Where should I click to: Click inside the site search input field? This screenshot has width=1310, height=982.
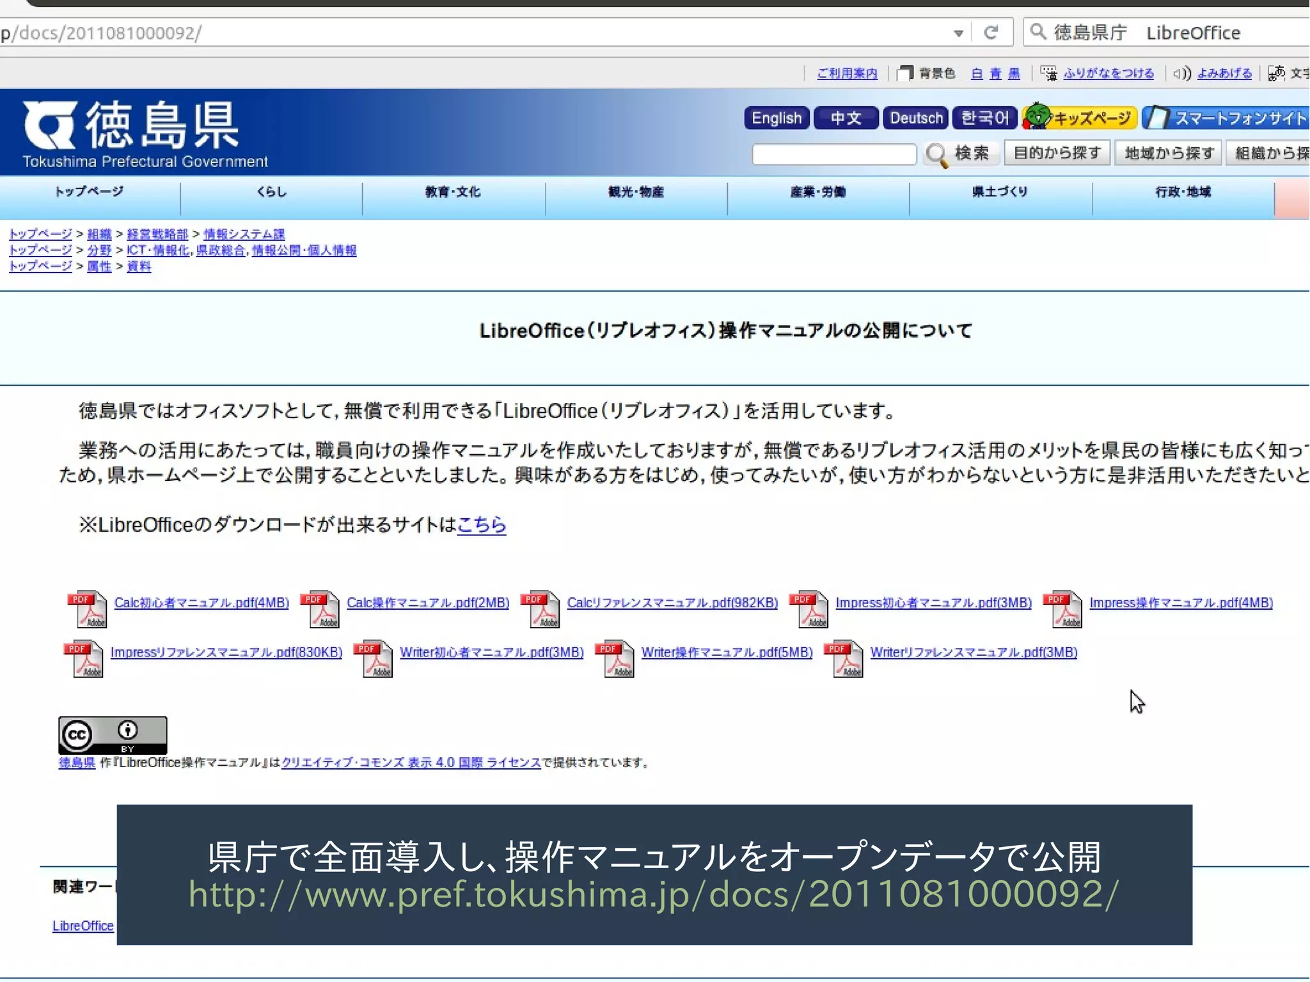tap(834, 154)
